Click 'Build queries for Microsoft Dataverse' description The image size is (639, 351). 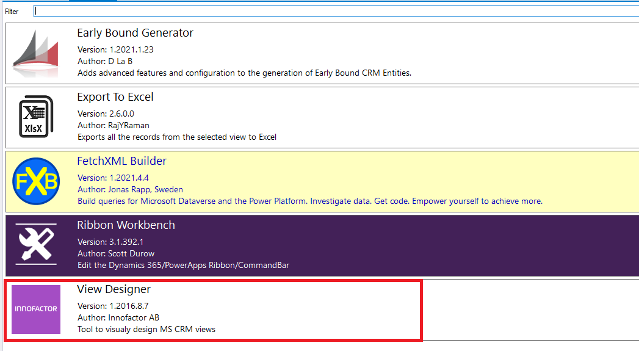point(310,201)
